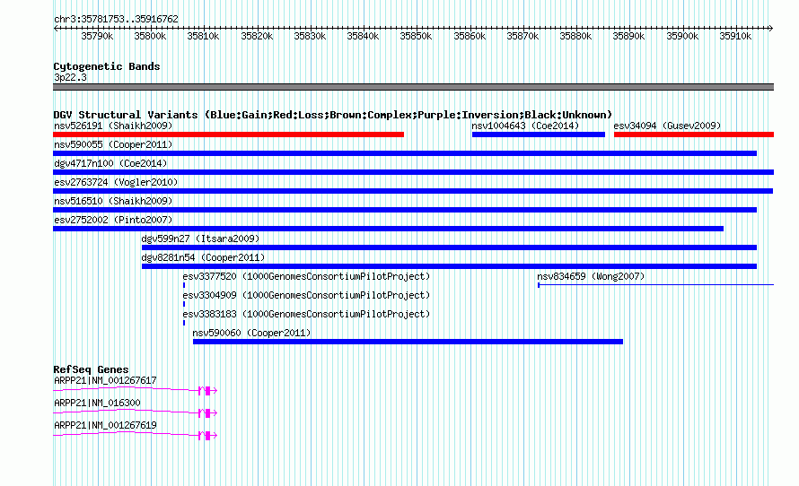Click the blue esv2763724 variant bar
Screen dimensions: 799x486
pos(413,191)
